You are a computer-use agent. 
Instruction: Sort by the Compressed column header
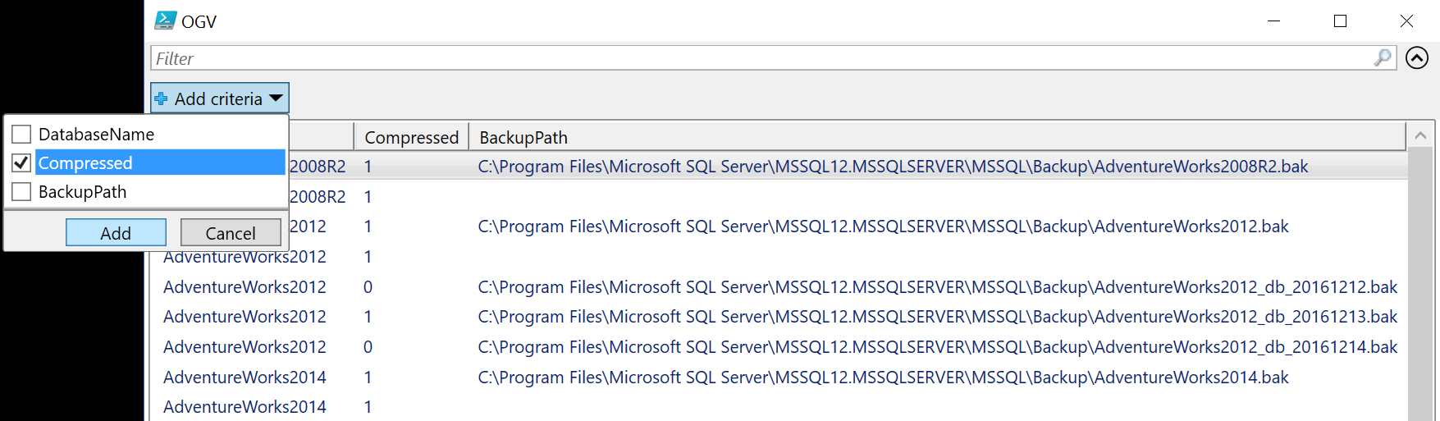pos(411,137)
